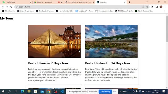Click the Best of Paris tour title

coord(48,63)
